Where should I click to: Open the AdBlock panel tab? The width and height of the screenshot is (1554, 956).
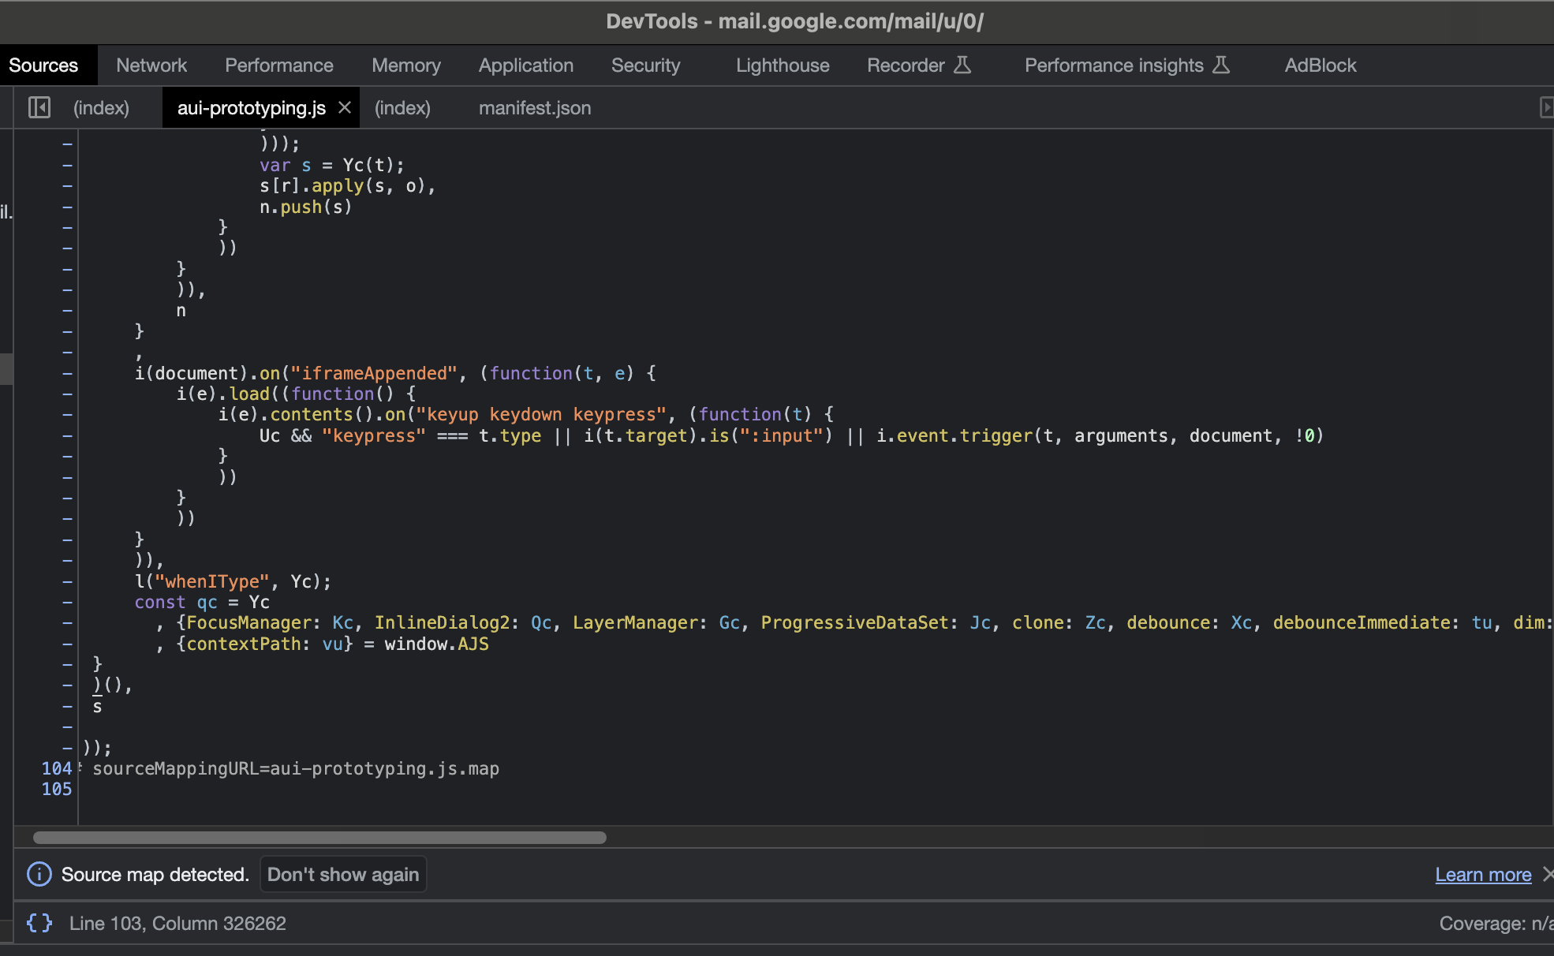click(1321, 65)
